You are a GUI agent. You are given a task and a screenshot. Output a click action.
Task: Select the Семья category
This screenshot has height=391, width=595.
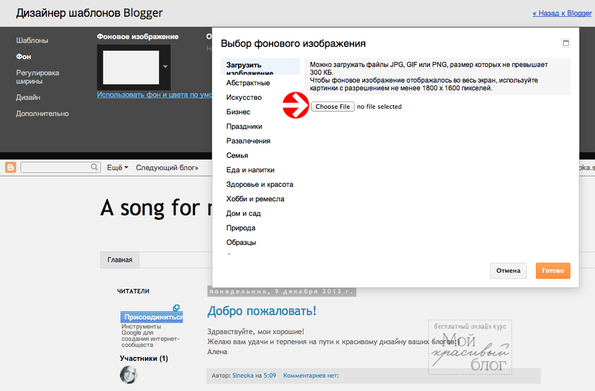[x=237, y=155]
